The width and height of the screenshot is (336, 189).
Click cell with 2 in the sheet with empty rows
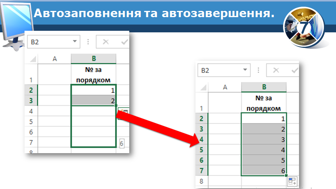coord(93,101)
